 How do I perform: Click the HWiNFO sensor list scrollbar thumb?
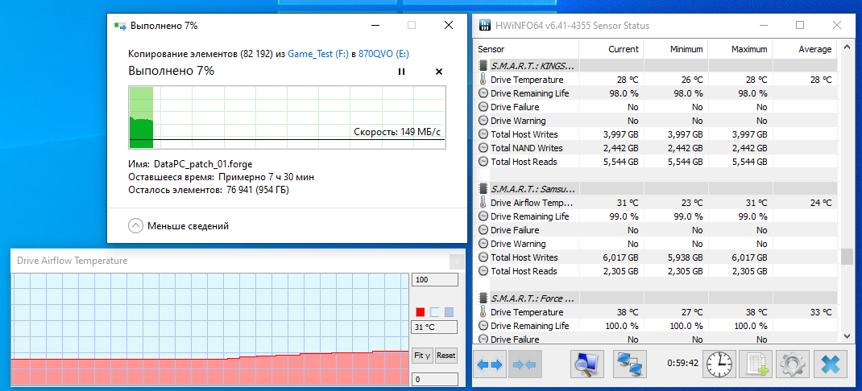(846, 257)
